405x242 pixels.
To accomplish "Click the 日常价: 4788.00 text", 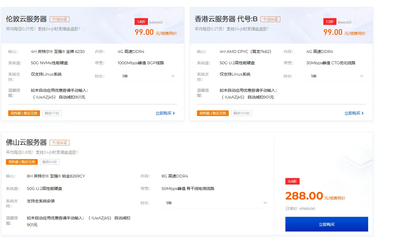I will (x=300, y=209).
